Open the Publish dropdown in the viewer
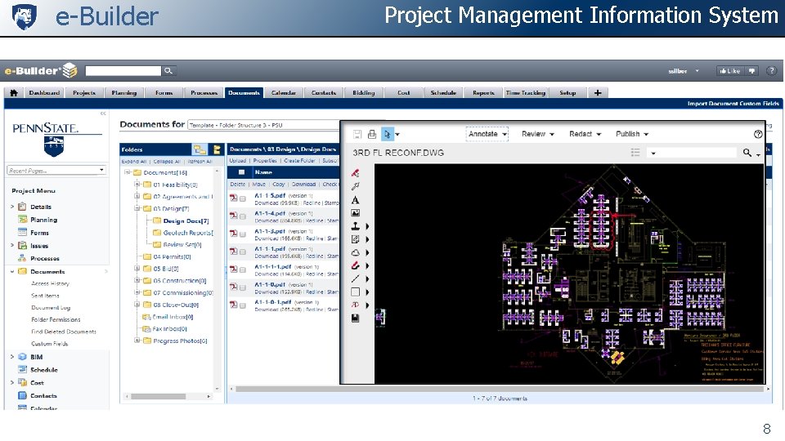 632,134
